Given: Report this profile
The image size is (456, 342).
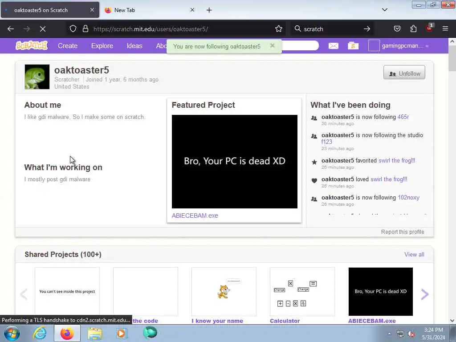Looking at the screenshot, I should click(403, 232).
